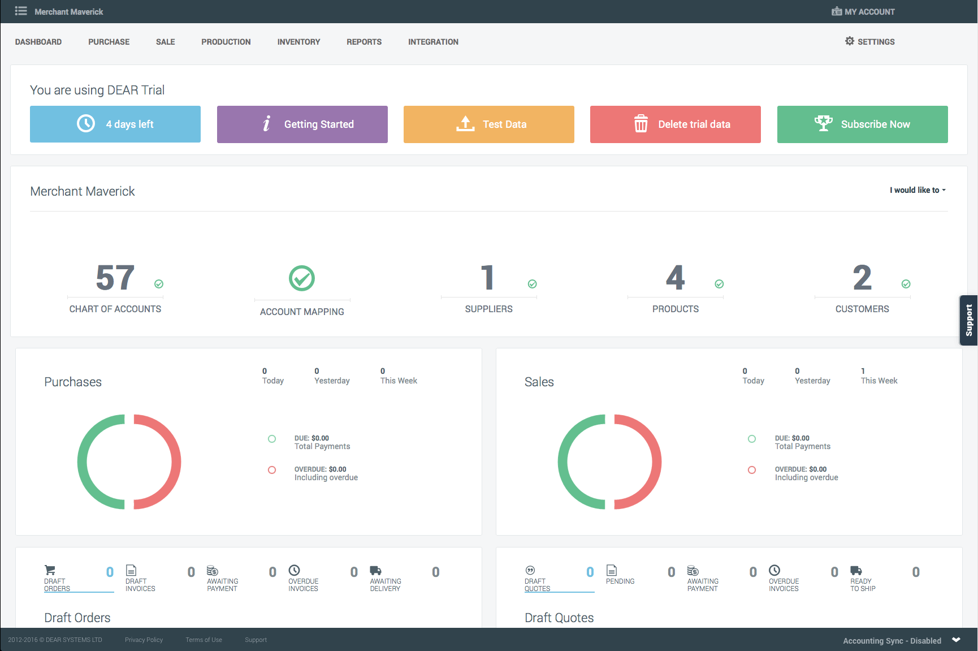Click the Support link in the footer

tap(256, 640)
